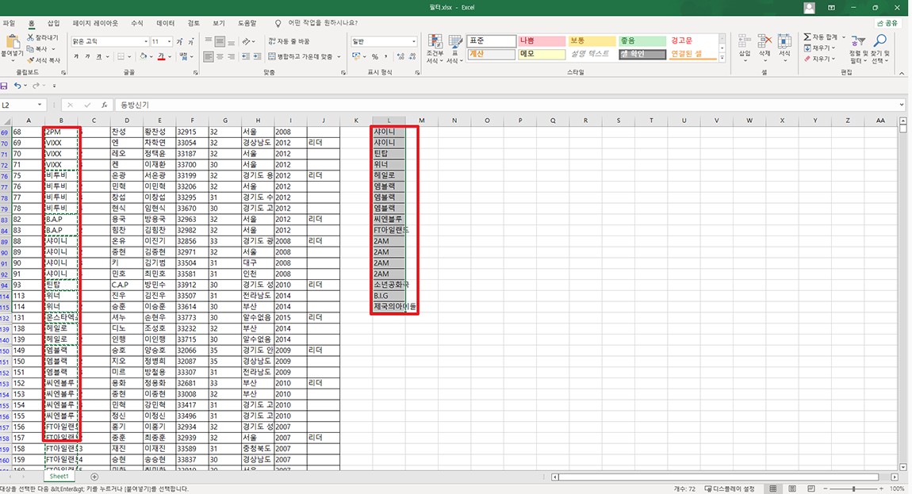Click the increase font size icon
912x494 pixels.
tap(179, 41)
